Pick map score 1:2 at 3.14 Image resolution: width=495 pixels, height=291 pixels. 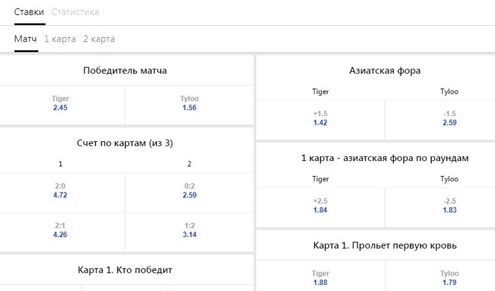click(x=189, y=232)
